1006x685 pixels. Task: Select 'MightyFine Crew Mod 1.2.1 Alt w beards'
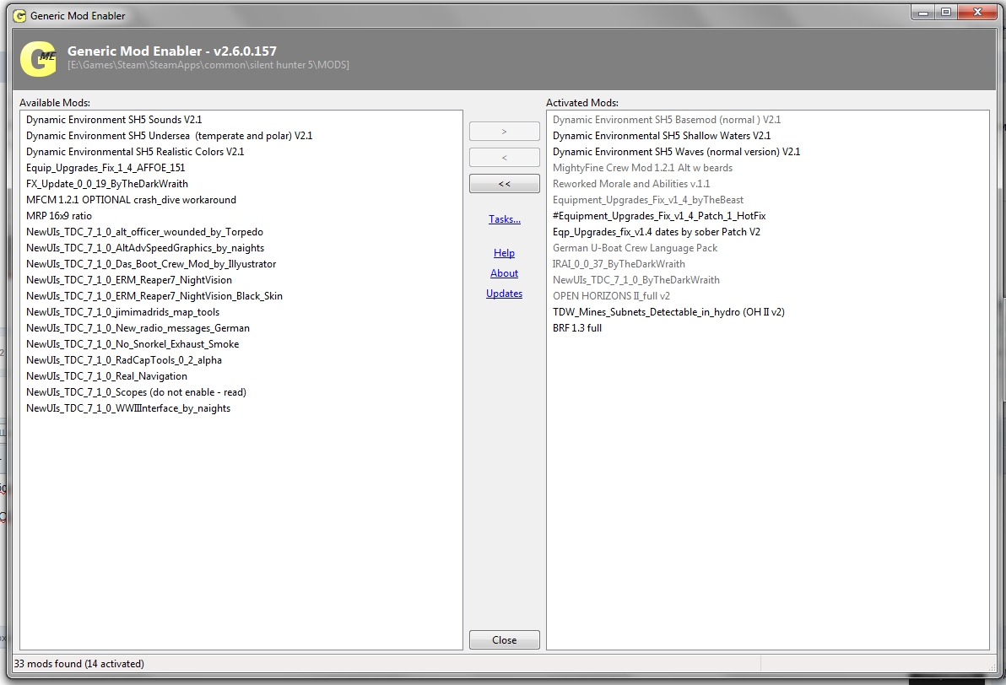643,168
